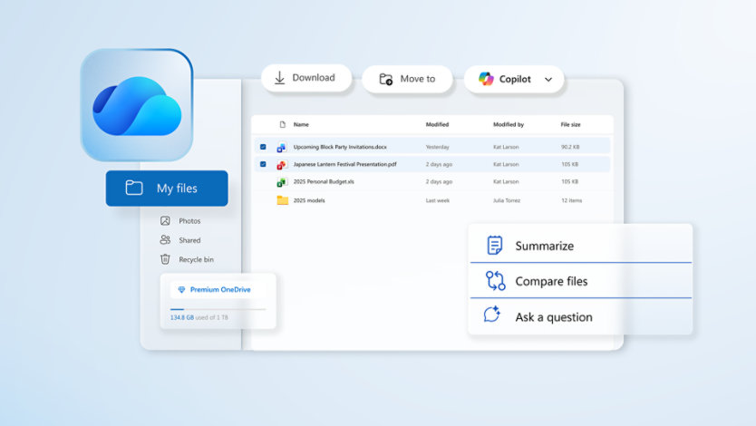Image resolution: width=756 pixels, height=426 pixels.
Task: Sort by the File size column header
Action: [x=570, y=124]
